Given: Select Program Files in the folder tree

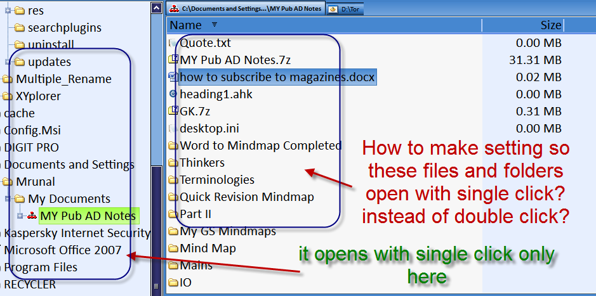Looking at the screenshot, I should pos(41,267).
